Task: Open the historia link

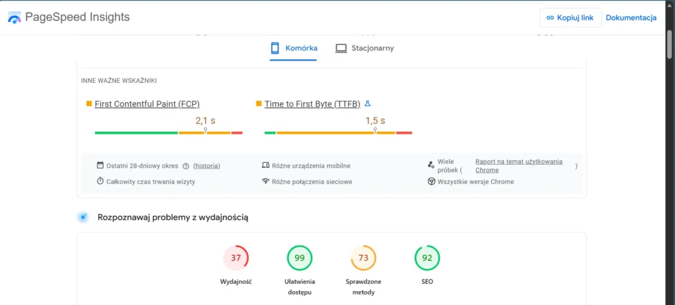Action: tap(206, 166)
